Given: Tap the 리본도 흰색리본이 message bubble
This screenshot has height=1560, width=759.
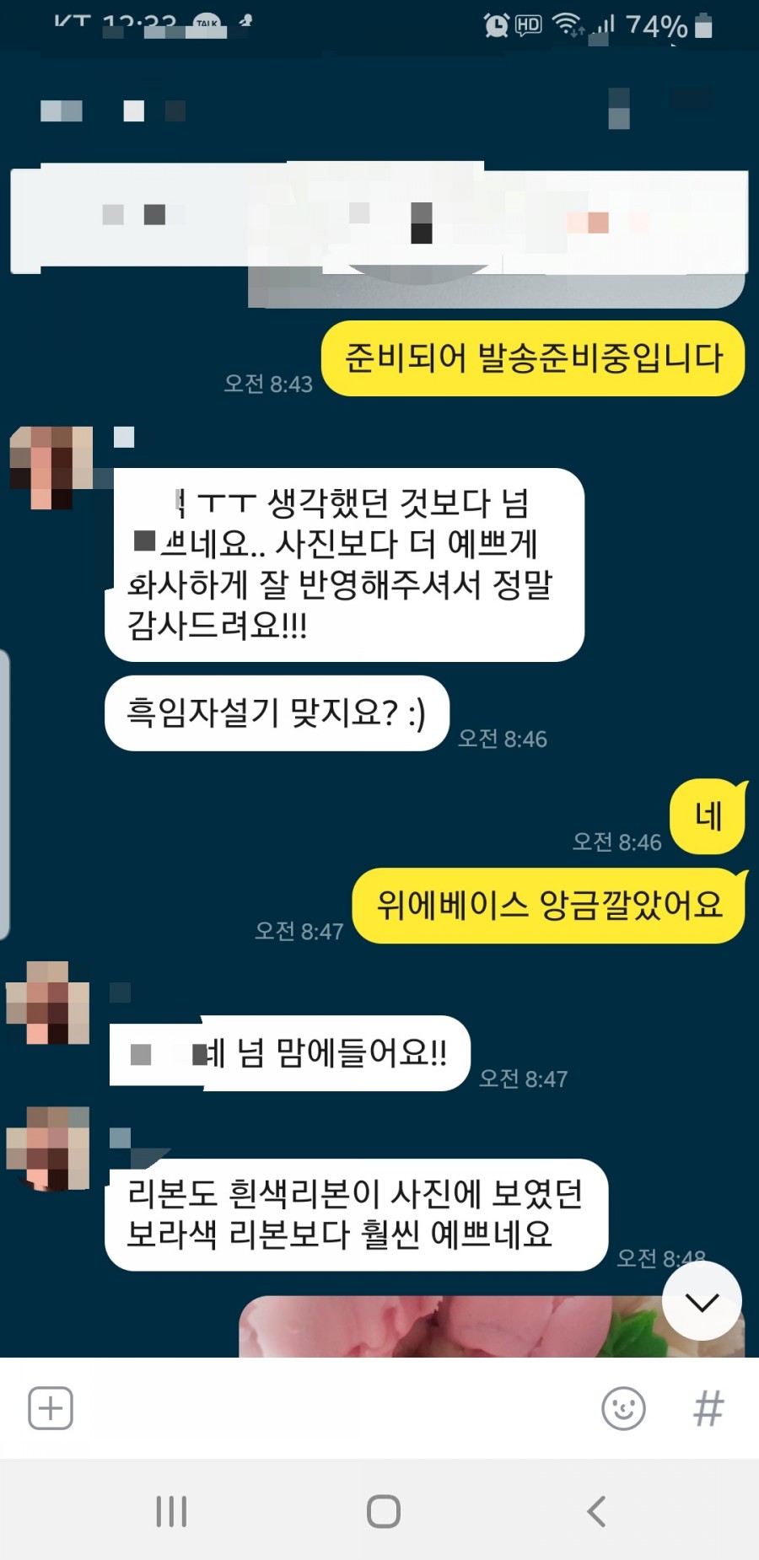Looking at the screenshot, I should point(356,1214).
